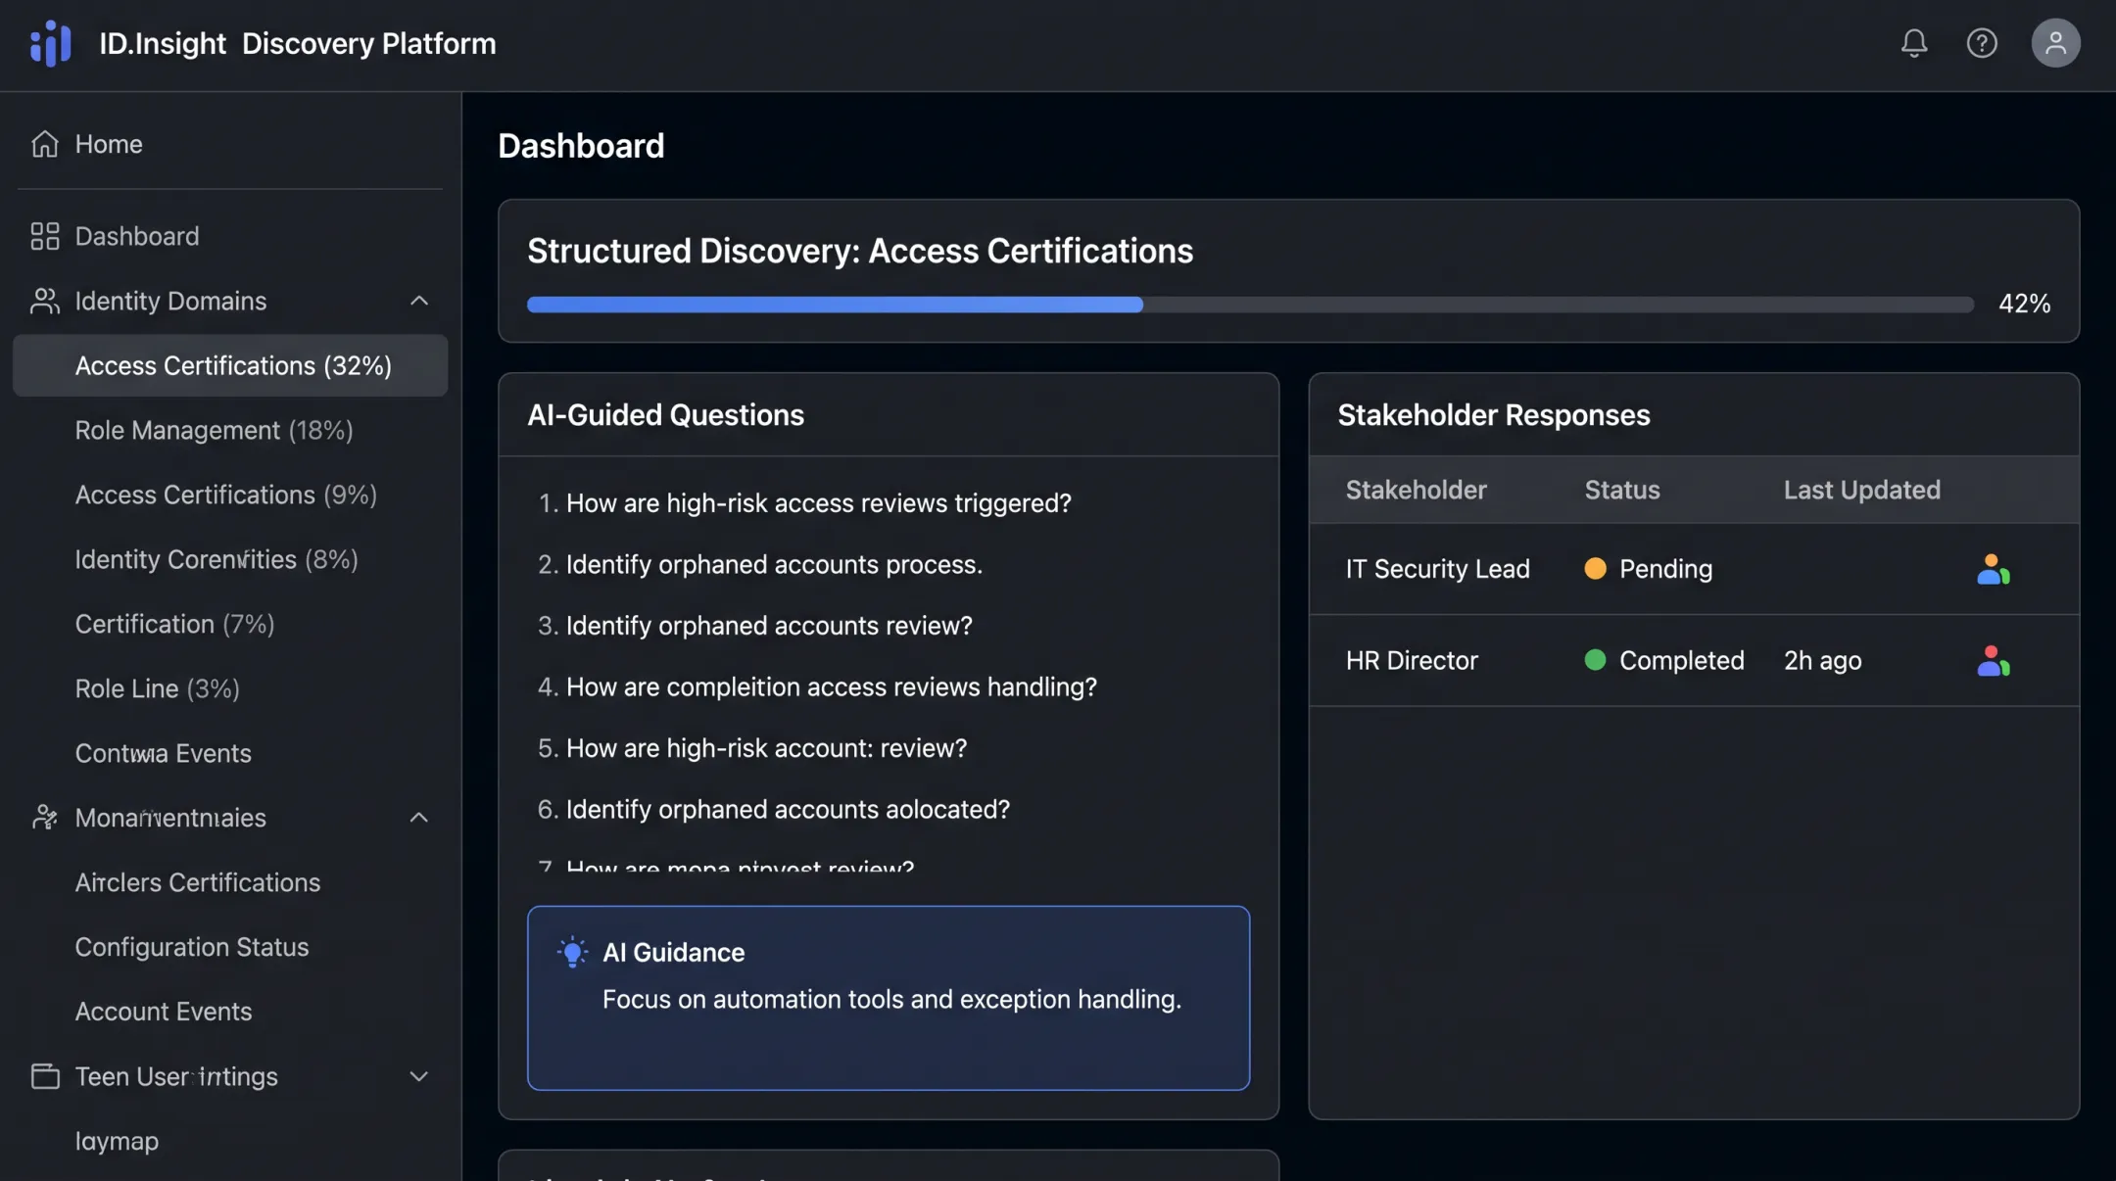Image resolution: width=2116 pixels, height=1181 pixels.
Task: Open Identity Corenfities (8%)
Action: (216, 559)
